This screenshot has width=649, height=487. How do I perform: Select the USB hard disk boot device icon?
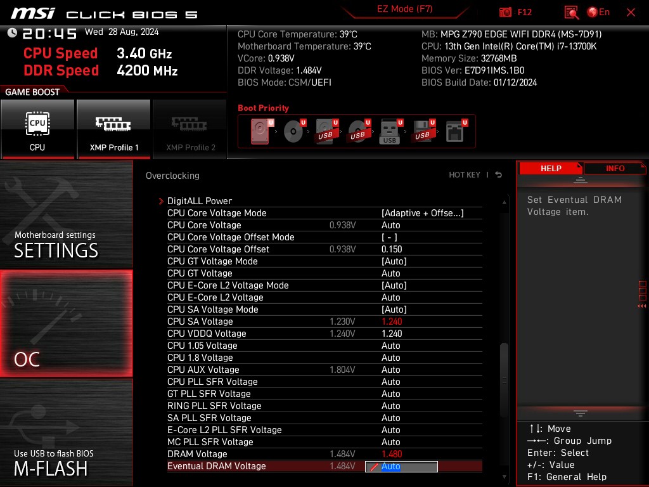[327, 131]
